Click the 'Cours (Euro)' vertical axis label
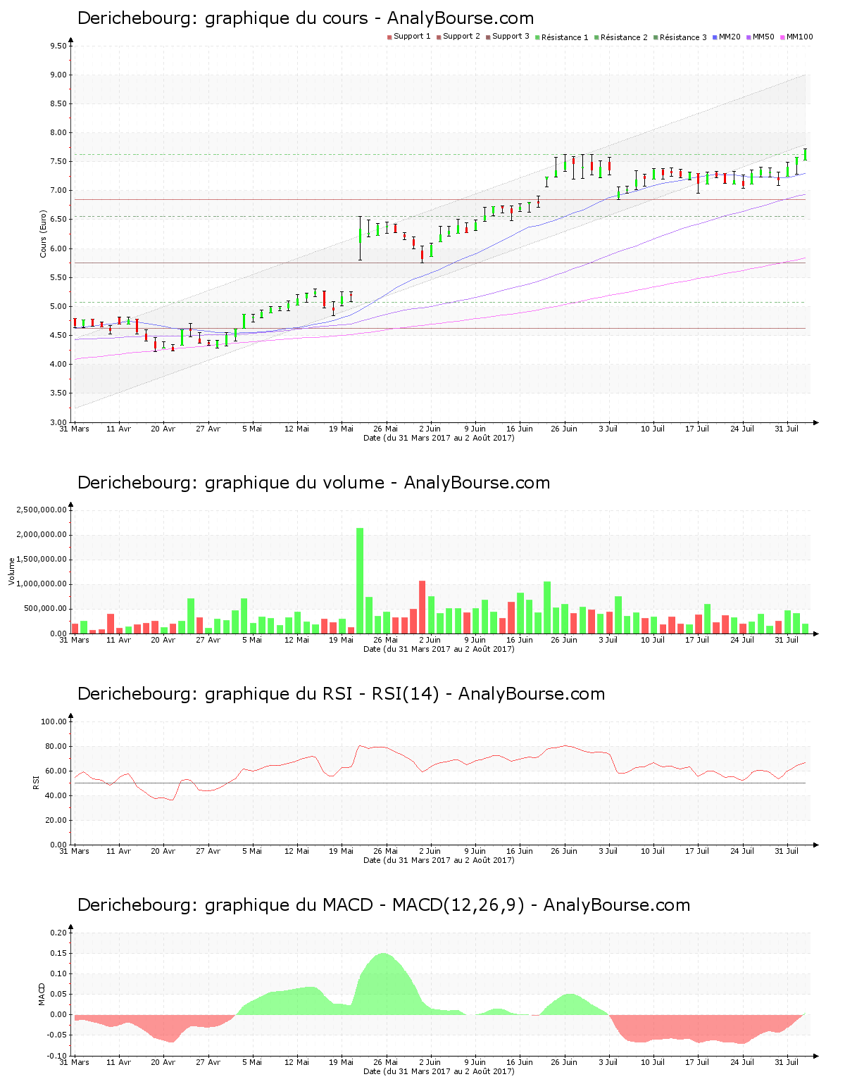This screenshot has width=845, height=1091. click(x=43, y=234)
